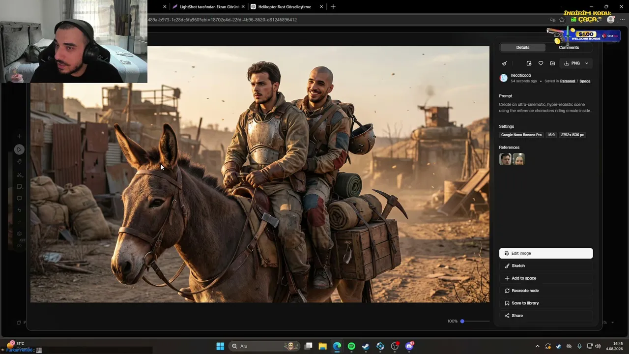Click the necaticaca user avatar

(x=504, y=78)
